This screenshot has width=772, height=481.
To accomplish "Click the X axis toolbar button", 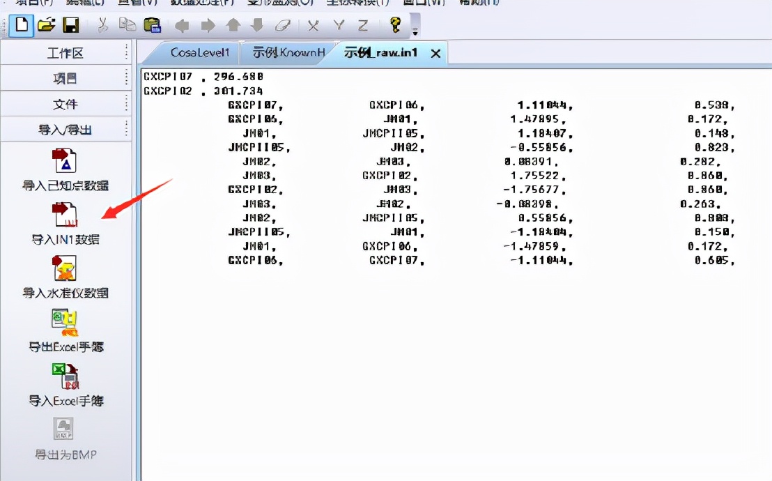I will click(314, 26).
